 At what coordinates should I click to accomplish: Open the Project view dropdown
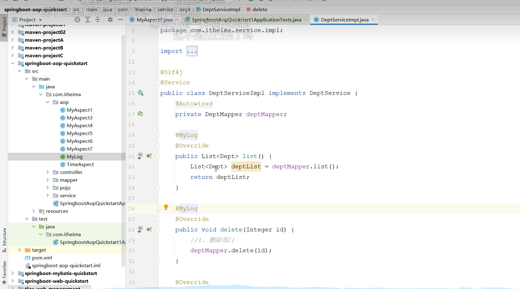coord(40,20)
